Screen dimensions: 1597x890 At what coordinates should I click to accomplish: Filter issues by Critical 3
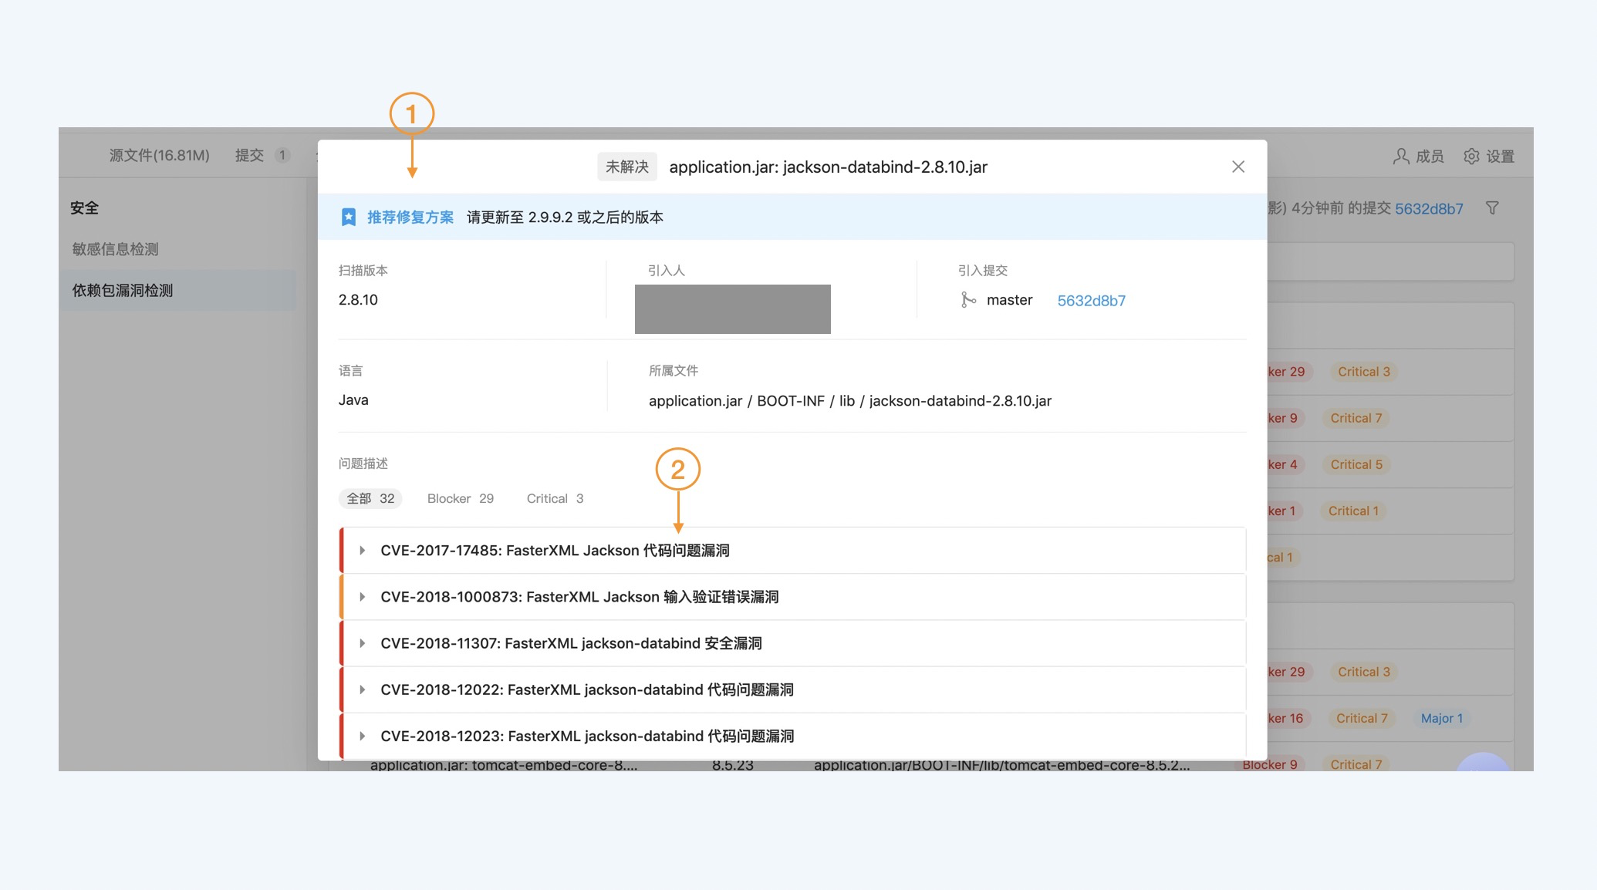coord(555,498)
